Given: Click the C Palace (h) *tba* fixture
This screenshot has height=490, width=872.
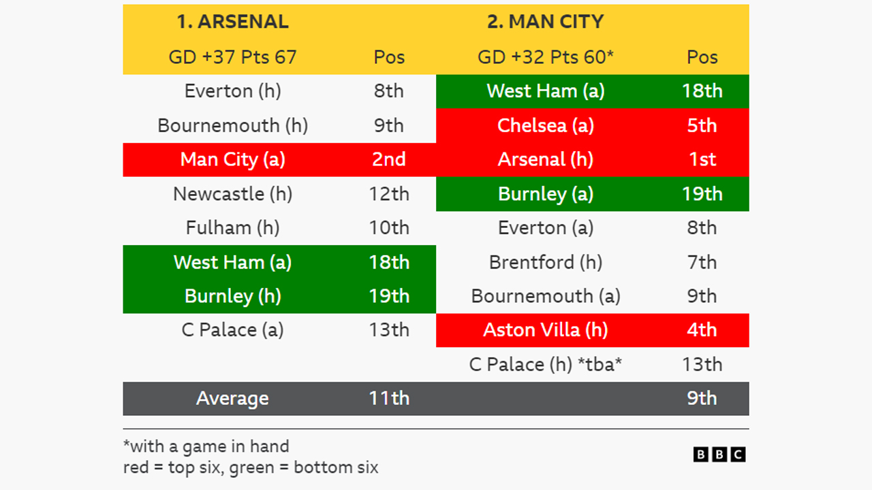Looking at the screenshot, I should tap(545, 365).
